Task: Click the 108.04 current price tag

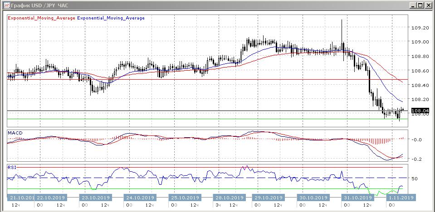Action: pyautogui.click(x=419, y=111)
